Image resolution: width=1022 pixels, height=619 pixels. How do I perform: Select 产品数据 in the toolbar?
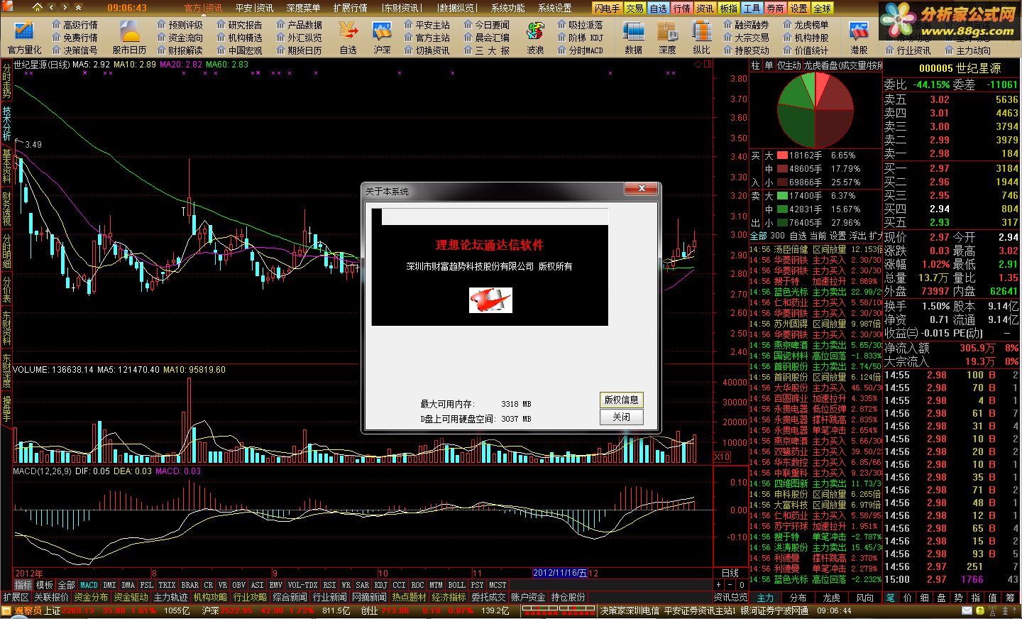(299, 25)
